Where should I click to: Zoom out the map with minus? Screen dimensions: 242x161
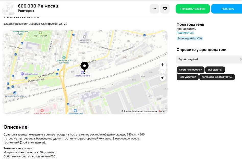163,70
